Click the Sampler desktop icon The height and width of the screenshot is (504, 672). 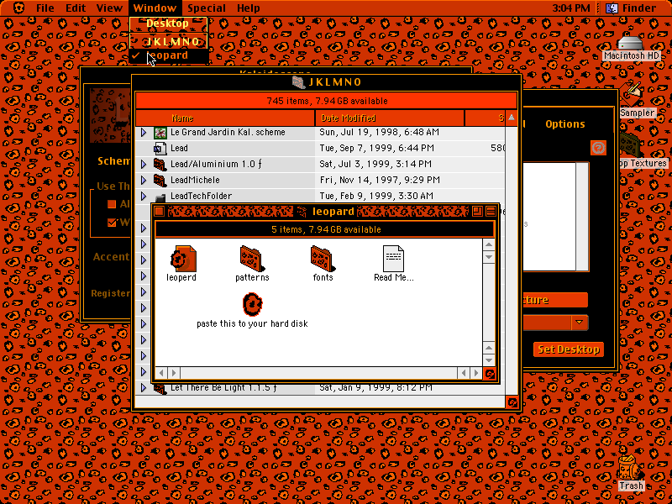633,94
